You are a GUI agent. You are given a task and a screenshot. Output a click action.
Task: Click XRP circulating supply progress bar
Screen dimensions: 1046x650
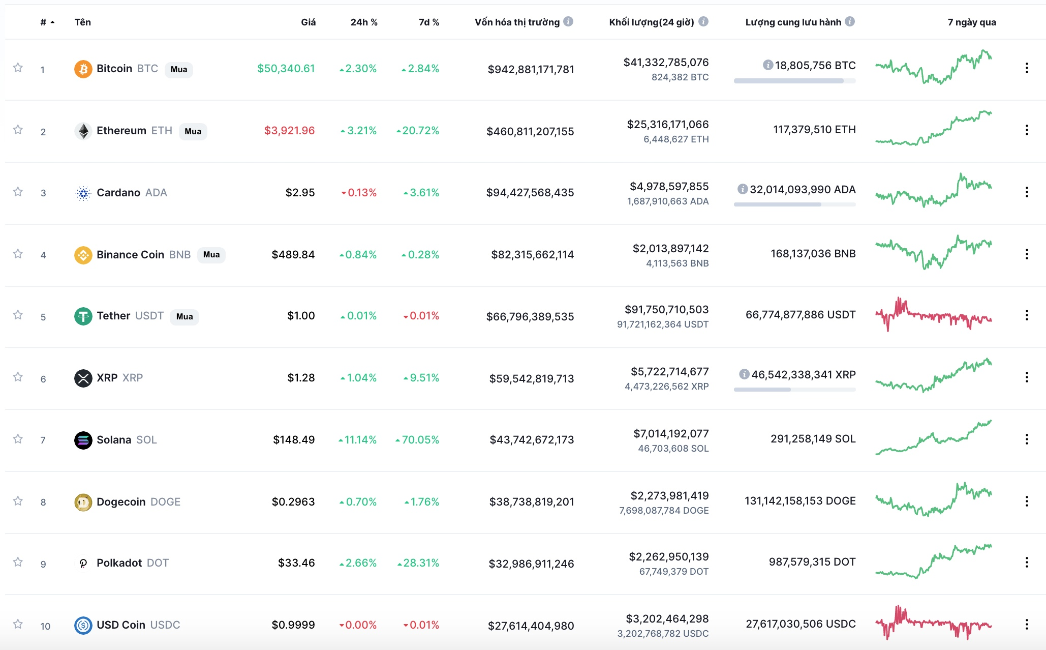pos(794,390)
